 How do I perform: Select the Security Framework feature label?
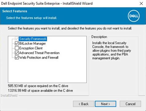tap(33, 39)
